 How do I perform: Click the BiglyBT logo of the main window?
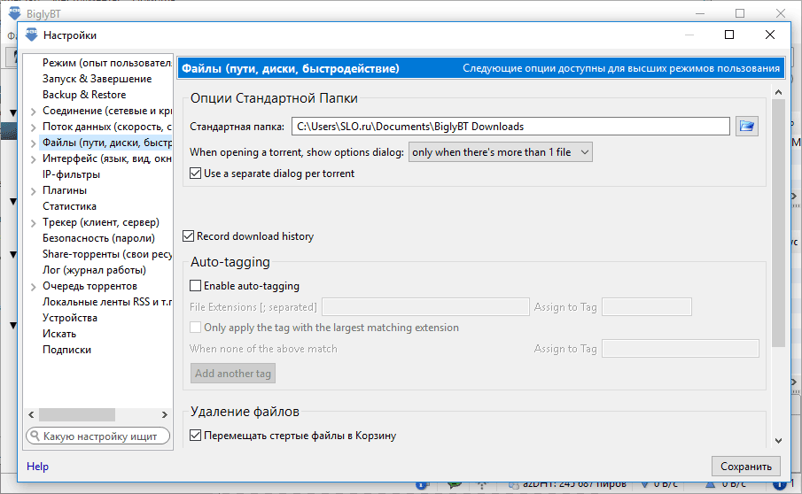15,13
